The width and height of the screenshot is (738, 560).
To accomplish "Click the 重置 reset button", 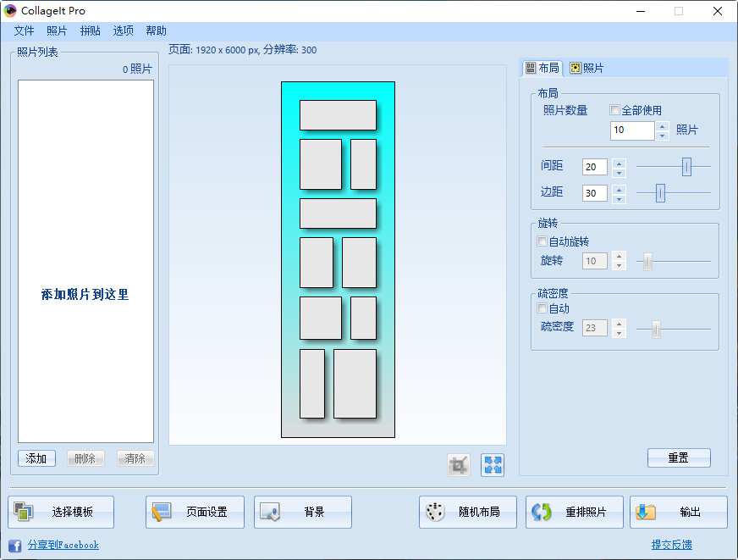I will click(679, 457).
